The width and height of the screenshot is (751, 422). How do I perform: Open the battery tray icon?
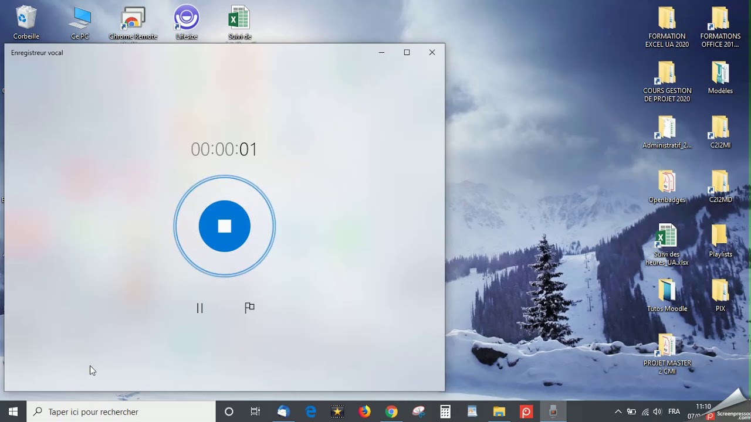631,411
